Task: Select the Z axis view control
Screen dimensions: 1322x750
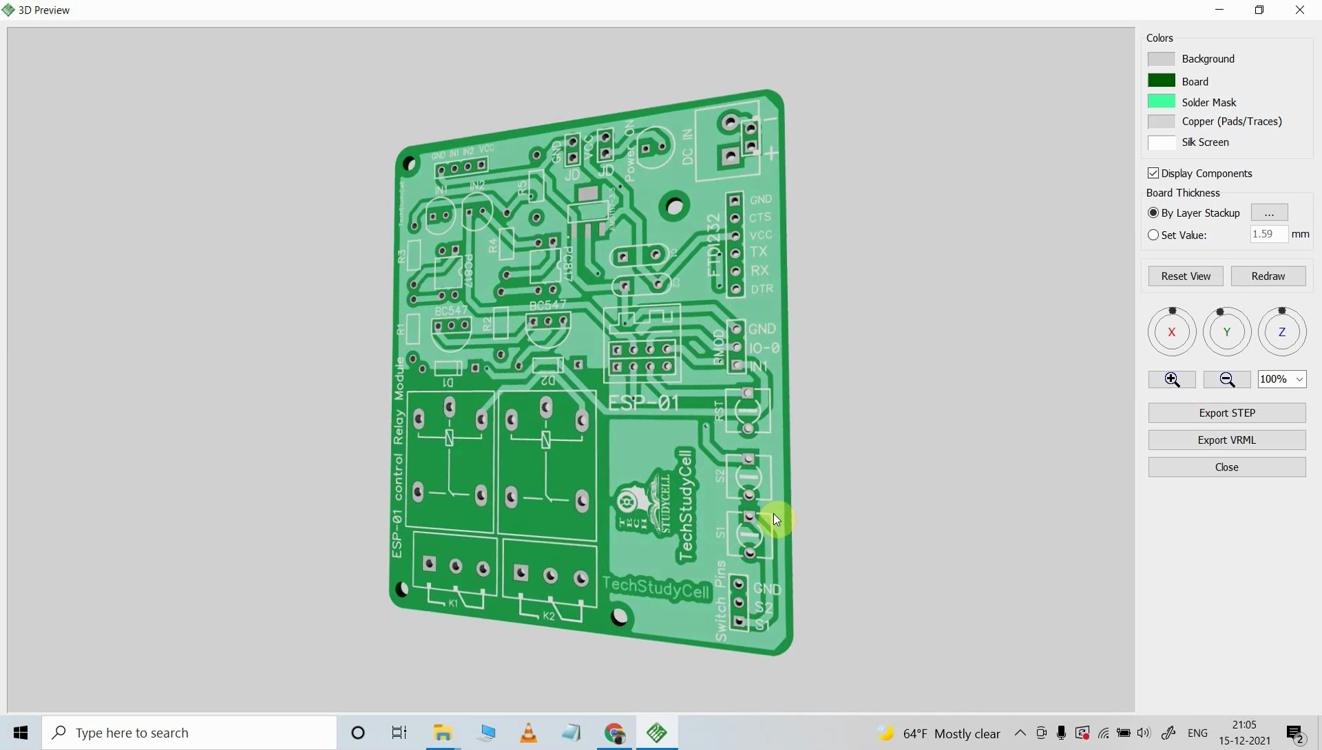Action: click(1281, 331)
